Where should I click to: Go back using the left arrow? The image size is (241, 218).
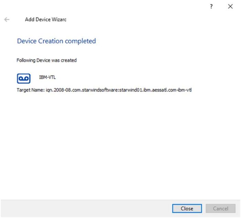[7, 20]
